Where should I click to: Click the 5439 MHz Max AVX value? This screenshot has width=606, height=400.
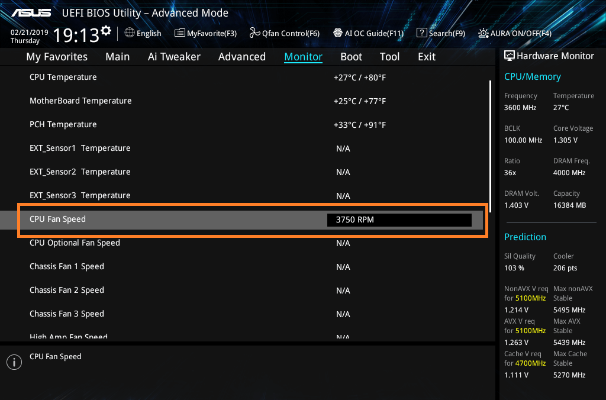click(x=569, y=343)
